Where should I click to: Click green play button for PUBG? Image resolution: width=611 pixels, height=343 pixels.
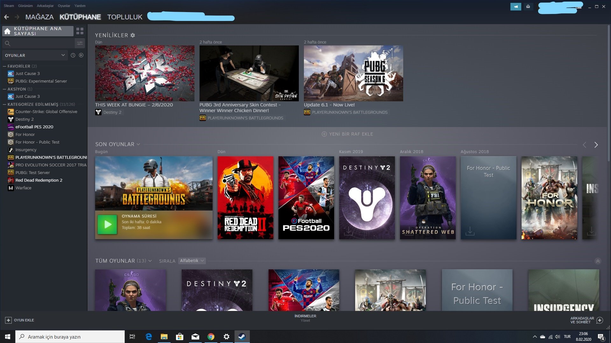point(107,225)
